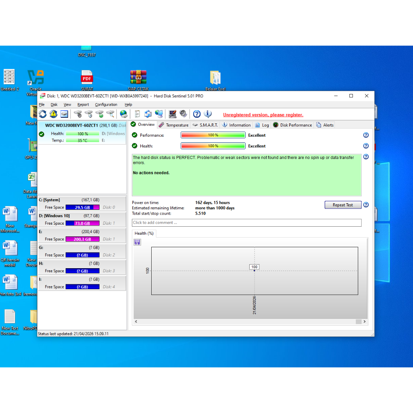Select the H: partition row

[82, 267]
